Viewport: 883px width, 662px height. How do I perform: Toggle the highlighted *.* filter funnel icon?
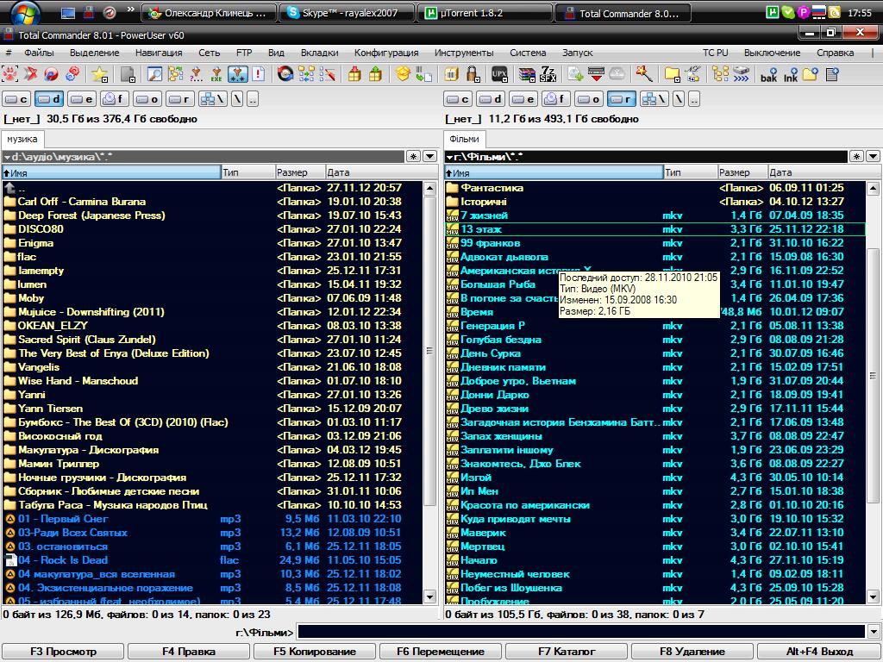[x=238, y=74]
